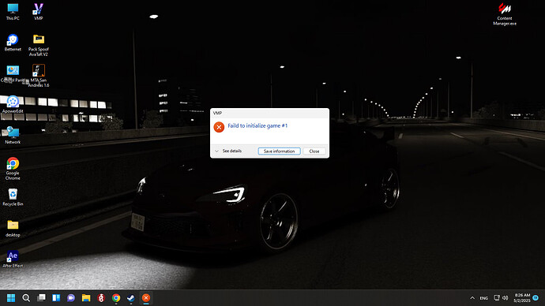Switch to the VMP error taskbar item
This screenshot has width=545, height=306.
click(x=146, y=298)
